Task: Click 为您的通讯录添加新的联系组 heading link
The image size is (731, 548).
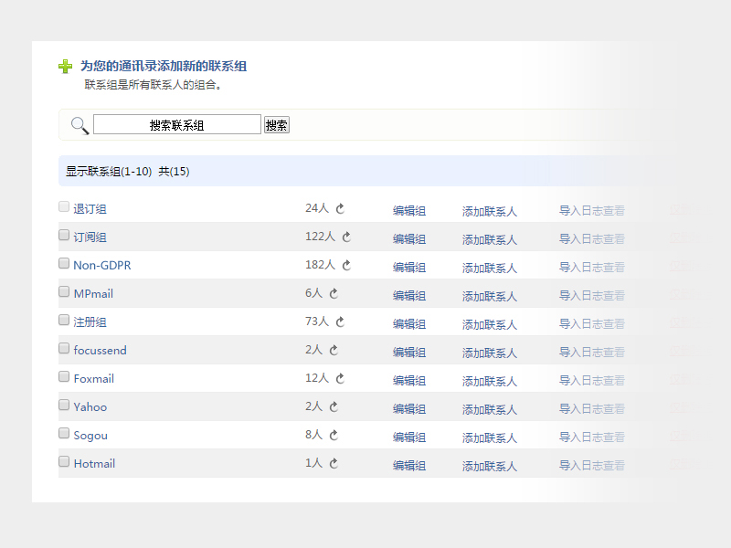Action: click(x=163, y=67)
